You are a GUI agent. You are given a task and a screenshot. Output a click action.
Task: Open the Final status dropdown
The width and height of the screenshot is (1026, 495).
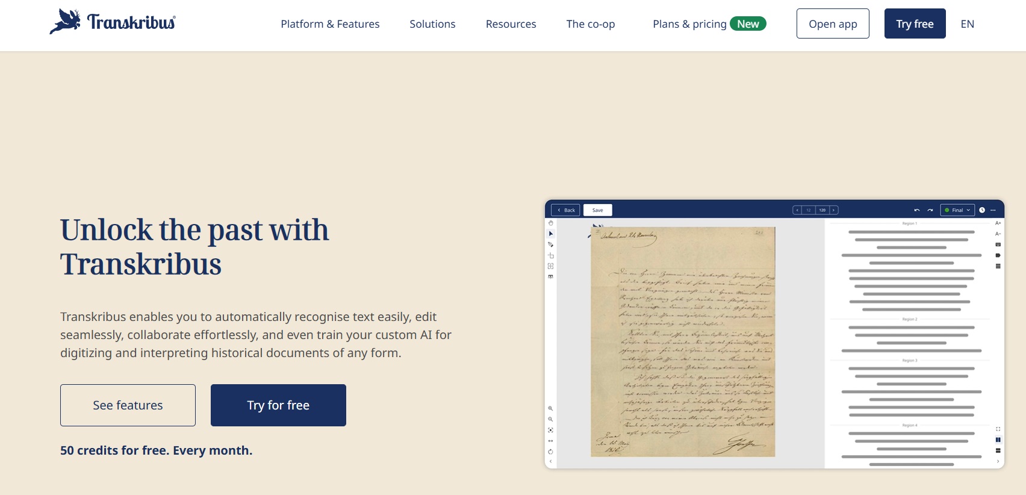coord(957,210)
